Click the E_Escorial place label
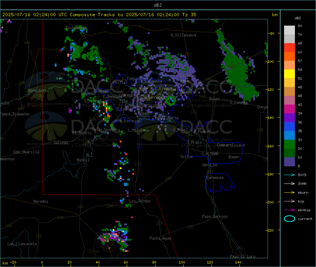316x267 pixels. pos(130,121)
